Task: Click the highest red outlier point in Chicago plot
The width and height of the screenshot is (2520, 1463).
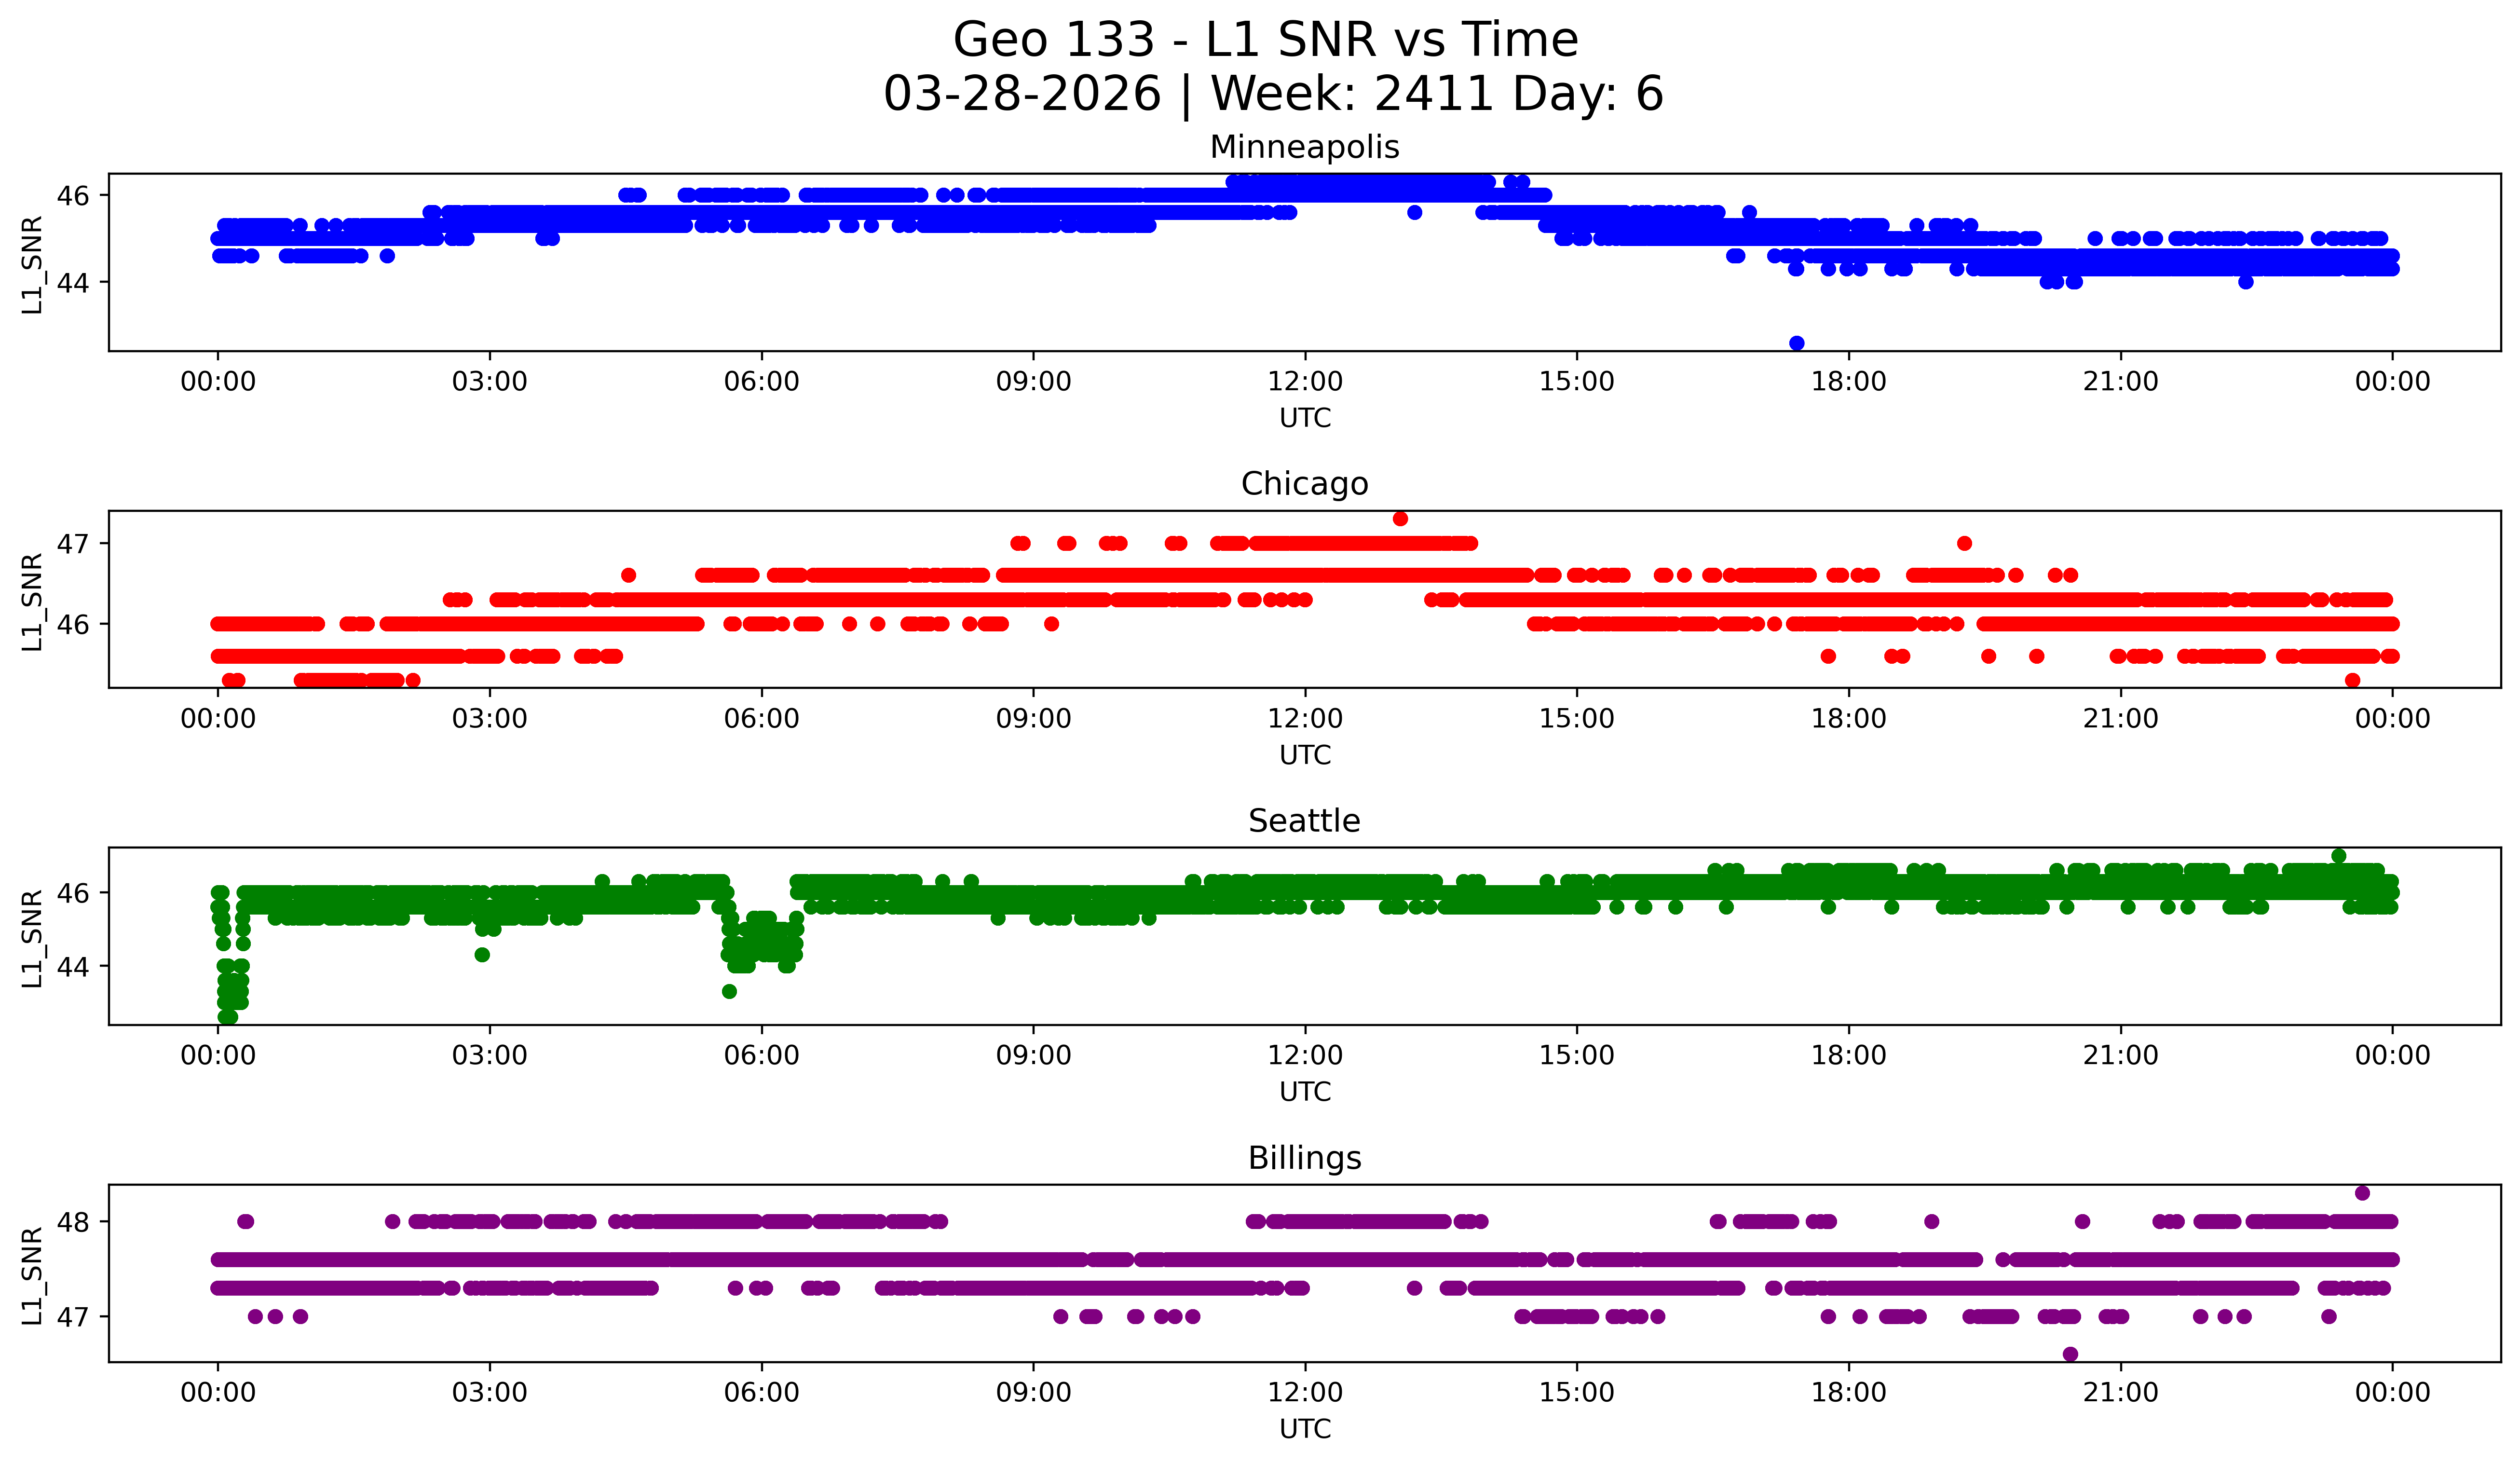Action: coord(1400,518)
